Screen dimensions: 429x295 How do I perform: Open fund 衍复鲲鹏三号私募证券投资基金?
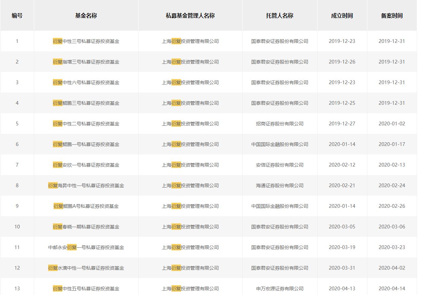86,103
